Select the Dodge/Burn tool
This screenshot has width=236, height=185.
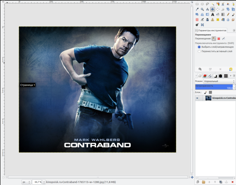point(197,25)
